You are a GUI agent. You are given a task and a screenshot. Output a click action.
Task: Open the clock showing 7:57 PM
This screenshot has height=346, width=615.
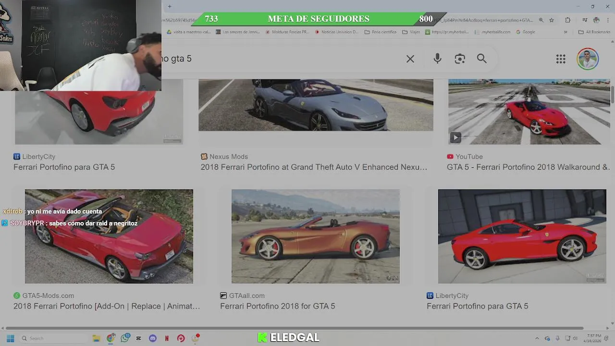591,338
